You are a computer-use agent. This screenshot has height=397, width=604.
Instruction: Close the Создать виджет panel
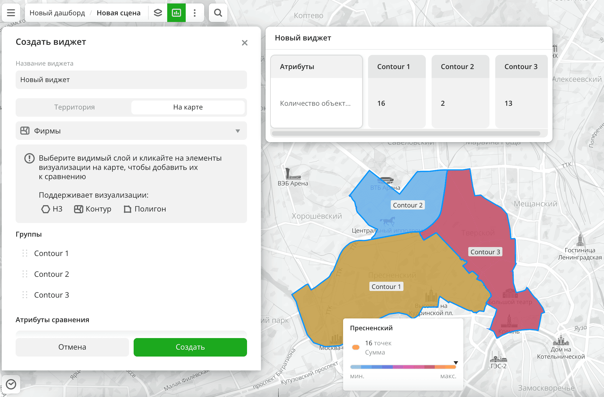(245, 43)
